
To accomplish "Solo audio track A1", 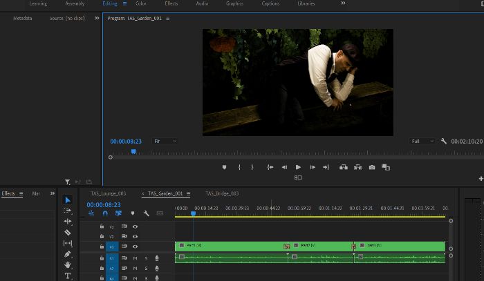I will (146, 258).
